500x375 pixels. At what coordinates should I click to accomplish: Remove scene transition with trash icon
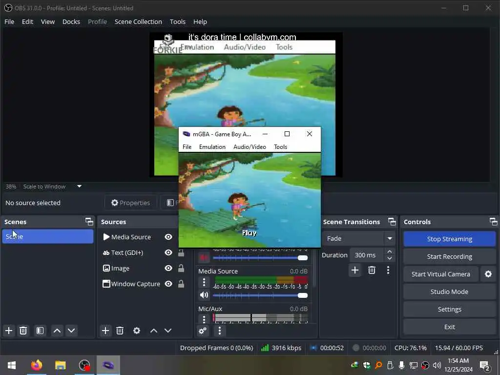[372, 270]
